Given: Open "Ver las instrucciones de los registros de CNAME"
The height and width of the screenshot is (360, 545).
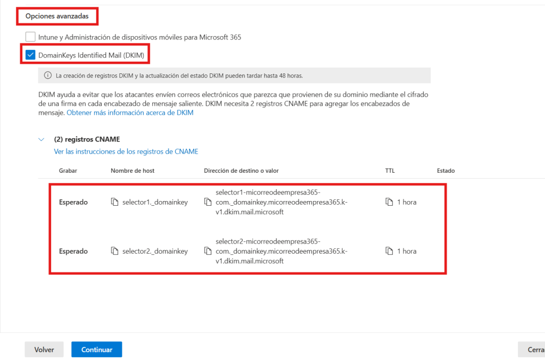Looking at the screenshot, I should click(126, 152).
